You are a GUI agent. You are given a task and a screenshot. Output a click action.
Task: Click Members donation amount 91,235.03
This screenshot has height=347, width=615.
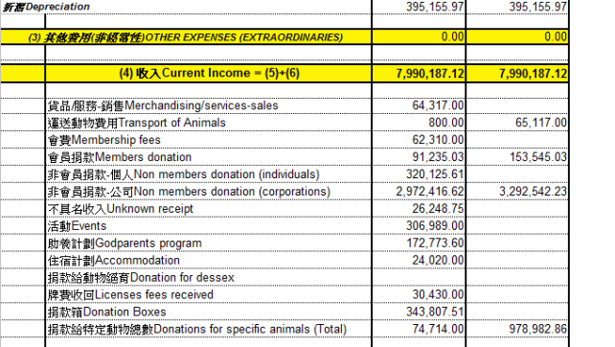(419, 157)
